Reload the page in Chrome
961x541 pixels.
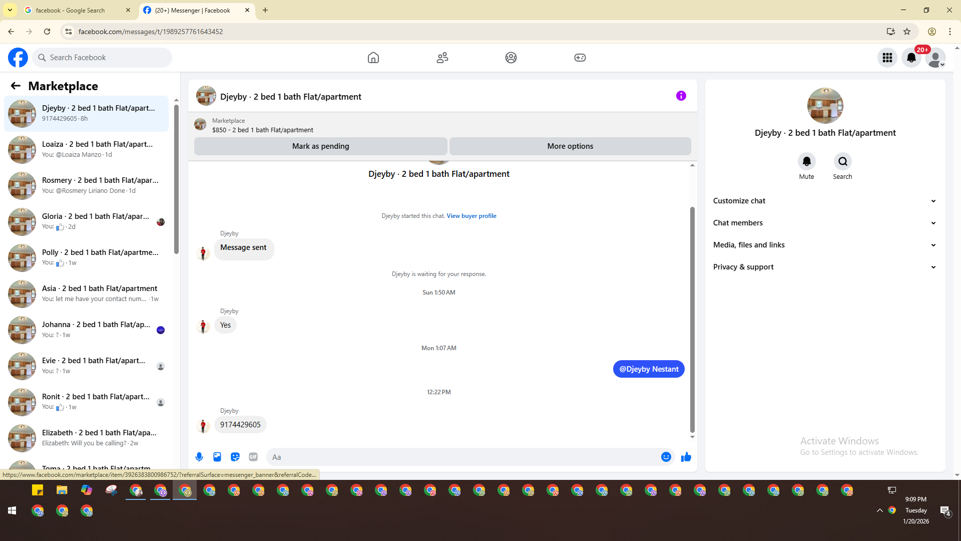click(x=47, y=32)
